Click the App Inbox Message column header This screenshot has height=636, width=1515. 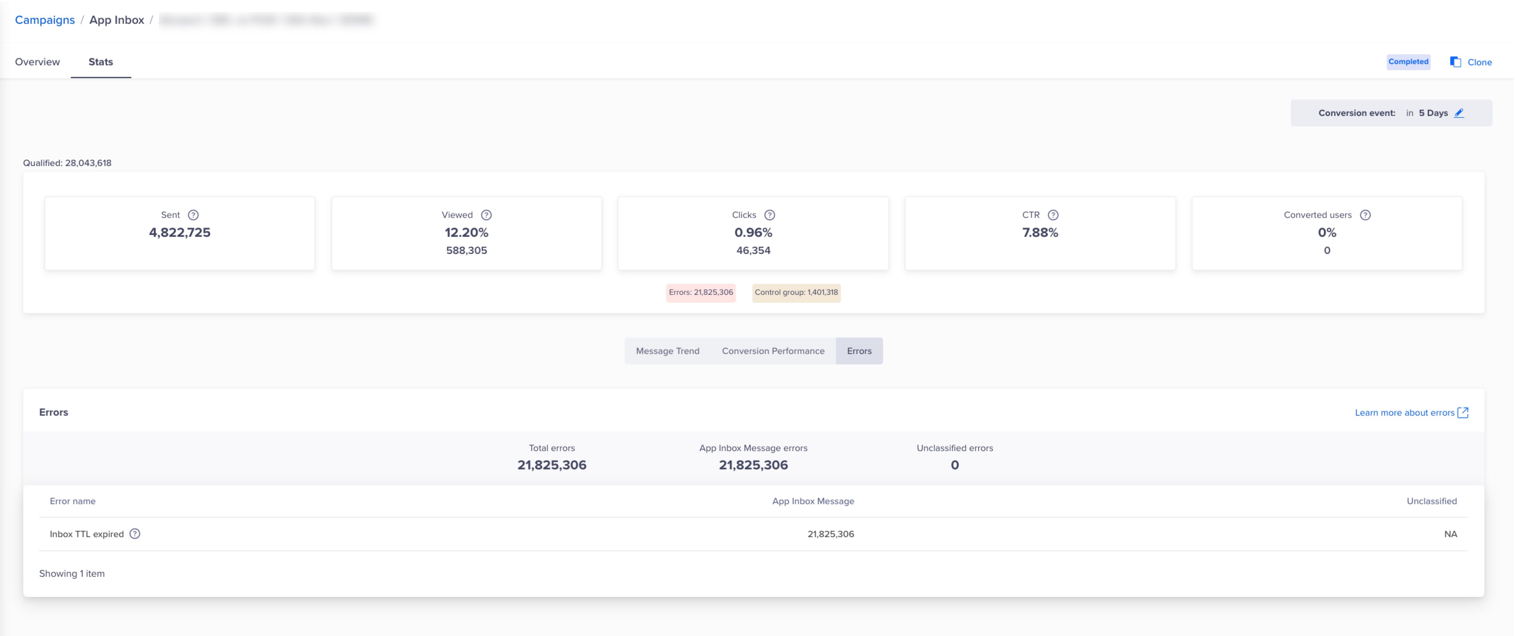point(813,501)
